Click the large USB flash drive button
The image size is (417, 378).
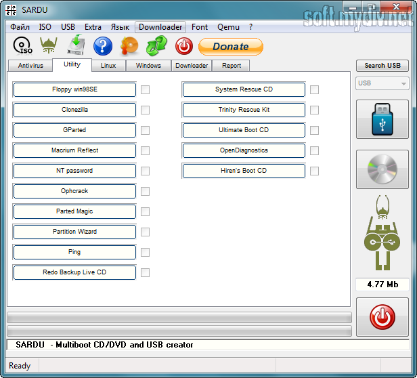pos(382,119)
